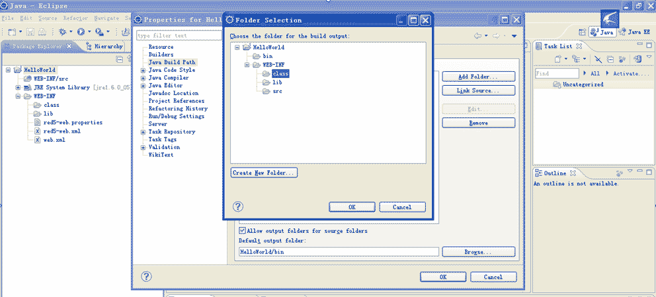Screen dimensions: 656x297
Task: Click Collapse All icon in Task List toolbar
Action: [610, 59]
